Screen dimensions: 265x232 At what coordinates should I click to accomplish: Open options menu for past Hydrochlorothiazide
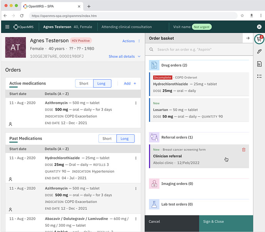pyautogui.click(x=136, y=158)
